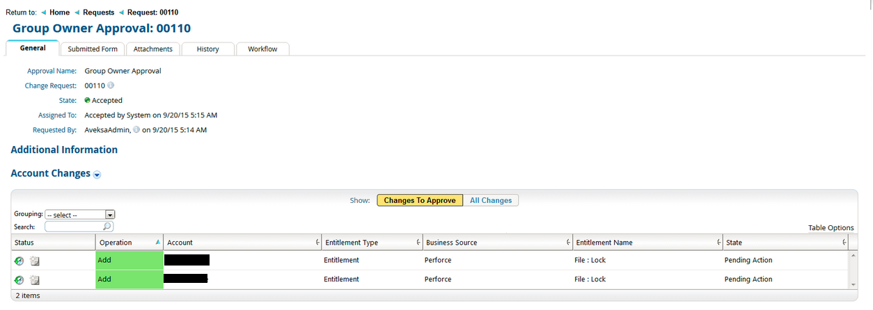873x310 pixels.
Task: Open Table Options
Action: pyautogui.click(x=831, y=228)
